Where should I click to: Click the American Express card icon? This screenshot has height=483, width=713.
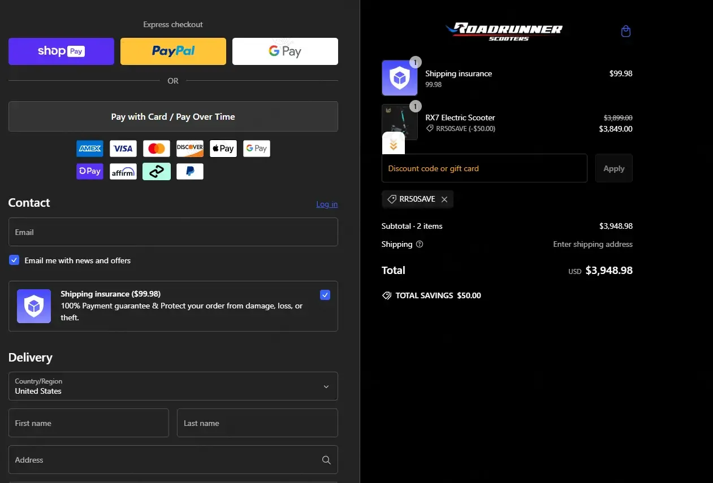point(90,149)
